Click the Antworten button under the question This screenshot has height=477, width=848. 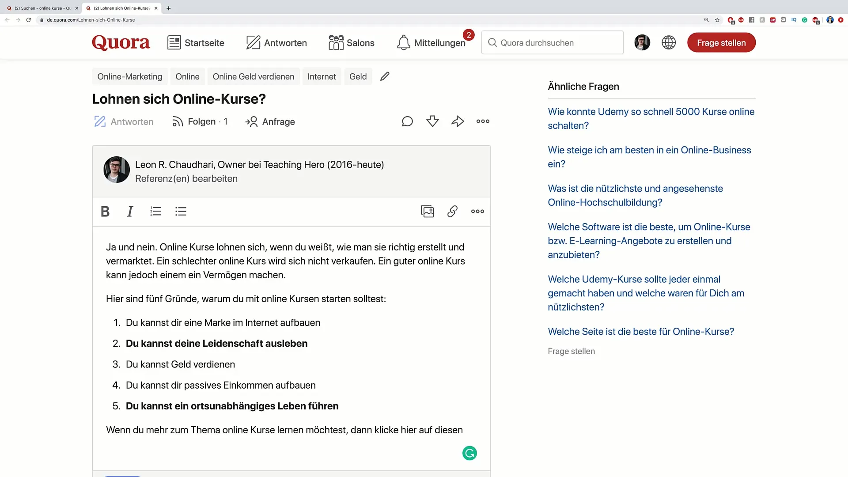point(124,121)
